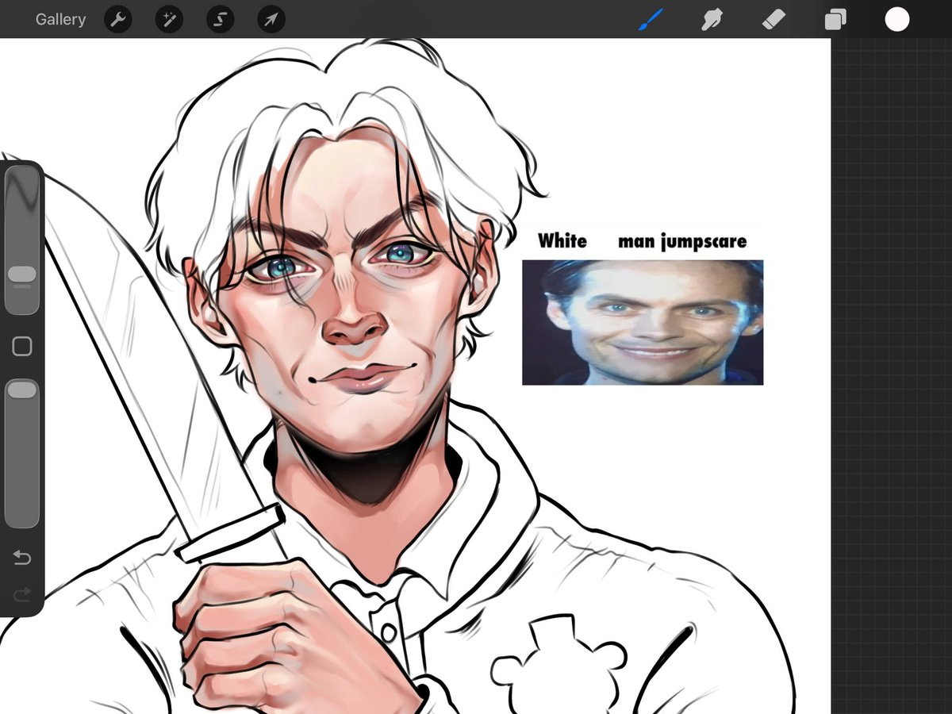The image size is (952, 714).
Task: Adjust the brush opacity slider handle
Action: pyautogui.click(x=22, y=390)
